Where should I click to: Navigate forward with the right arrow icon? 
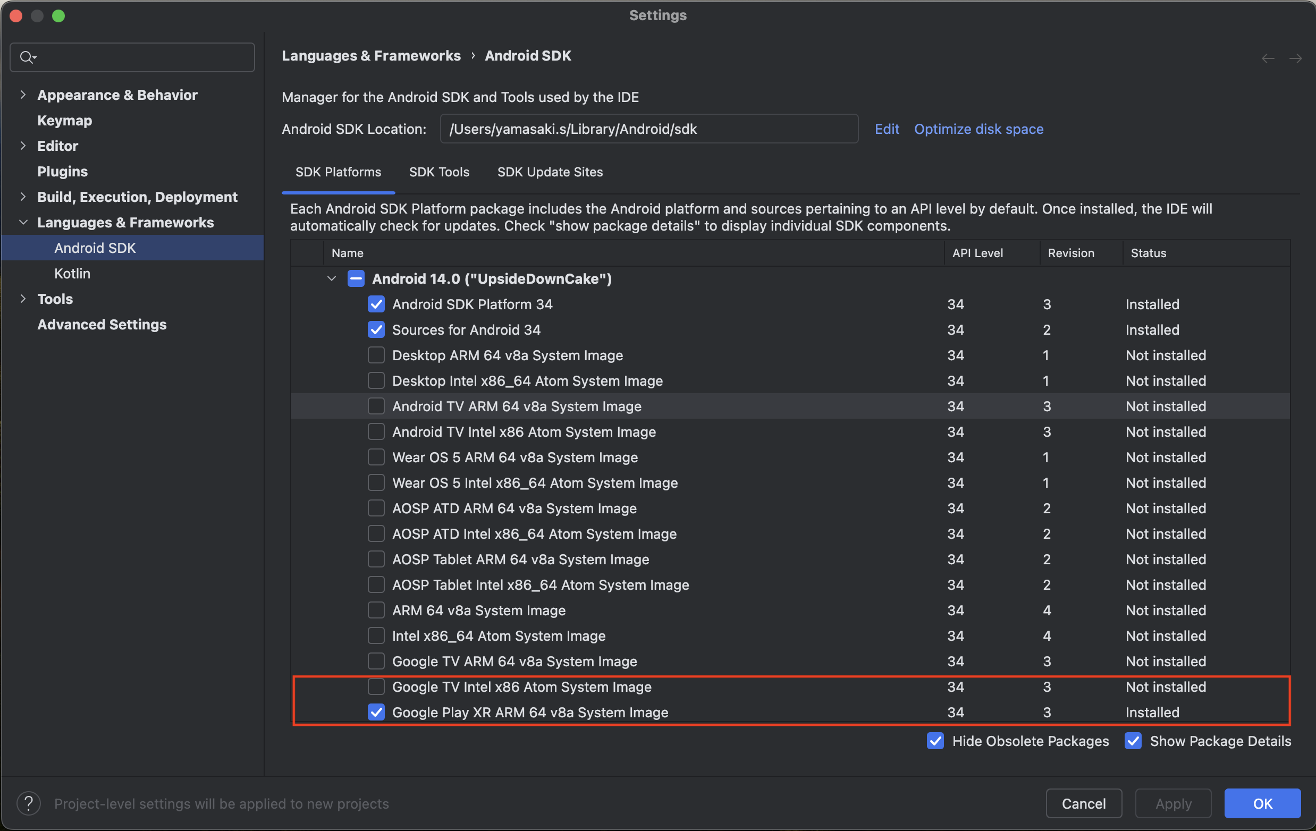(1295, 58)
